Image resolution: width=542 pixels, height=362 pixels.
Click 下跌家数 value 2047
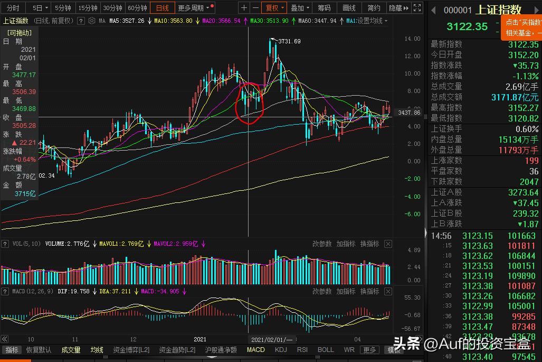pos(529,182)
